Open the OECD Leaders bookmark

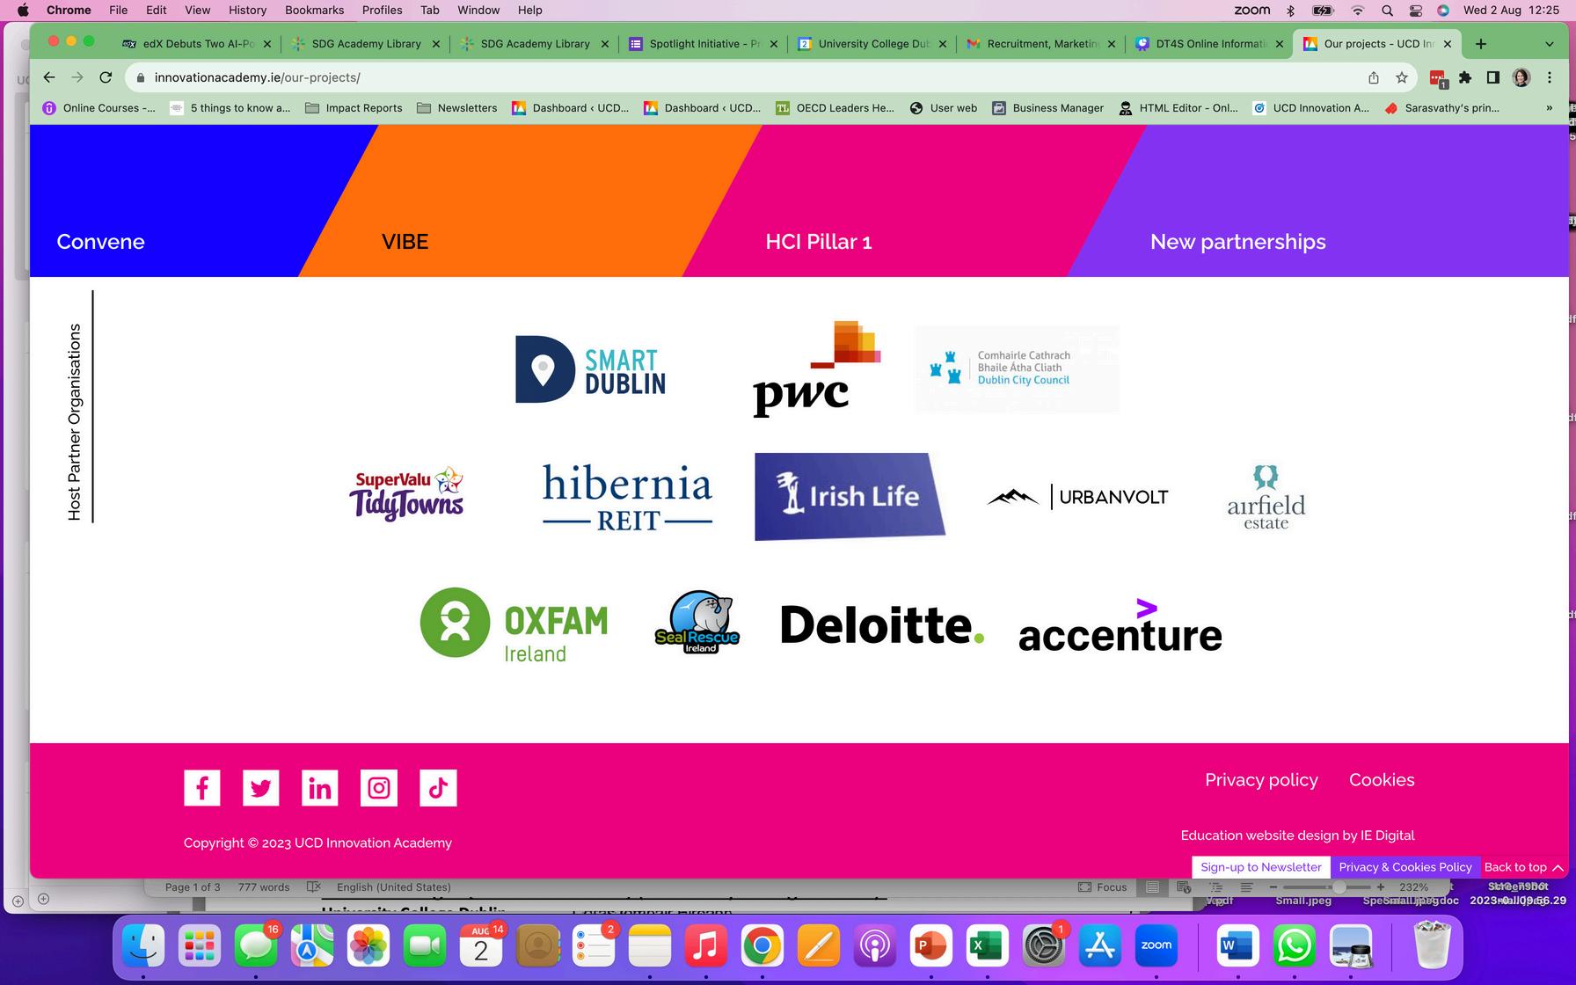(x=835, y=108)
